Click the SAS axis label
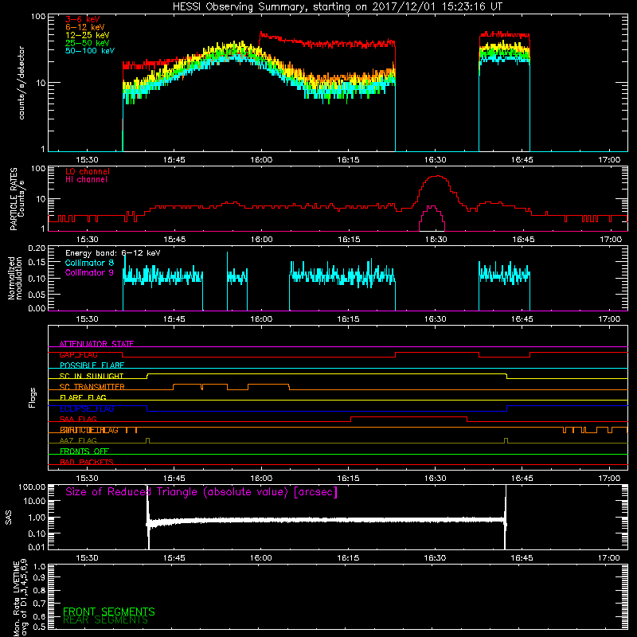The height and width of the screenshot is (637, 637). (9, 517)
